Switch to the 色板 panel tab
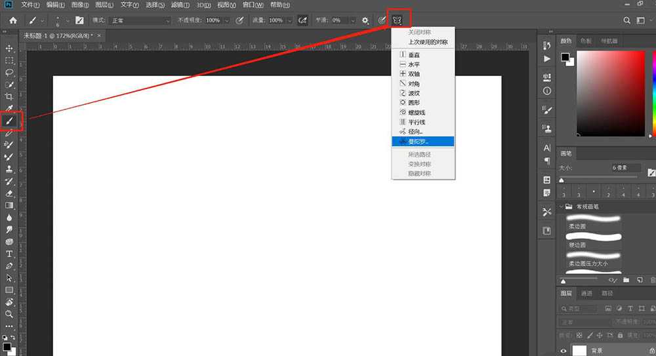This screenshot has width=656, height=356. pyautogui.click(x=586, y=41)
